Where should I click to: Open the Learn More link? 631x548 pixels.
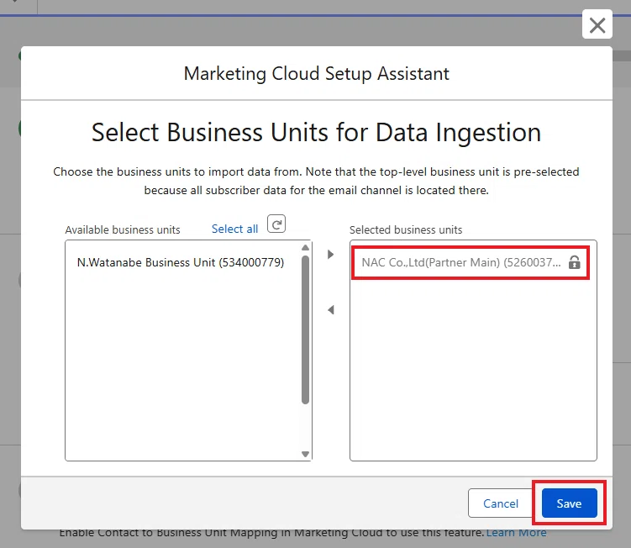pyautogui.click(x=516, y=533)
